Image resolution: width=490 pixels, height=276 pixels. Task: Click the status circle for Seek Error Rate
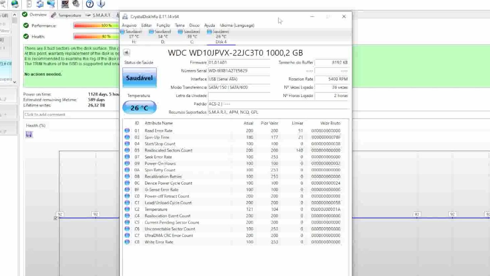click(x=127, y=157)
